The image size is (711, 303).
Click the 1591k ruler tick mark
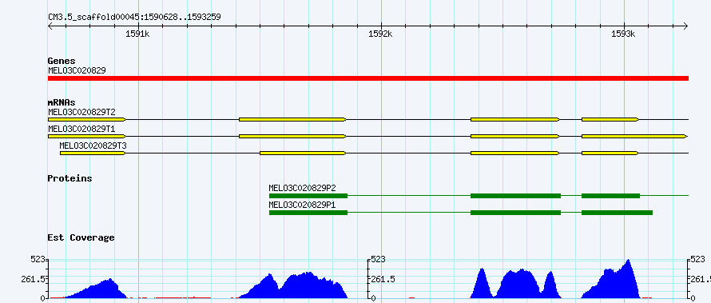[x=138, y=26]
